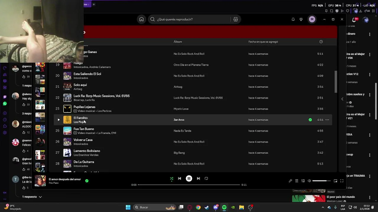Toggle saved check for El amor después del amor
The width and height of the screenshot is (378, 212).
pyautogui.click(x=87, y=181)
